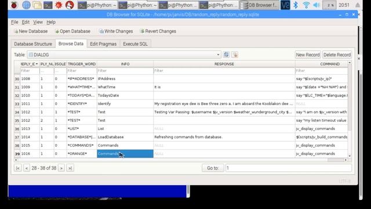This screenshot has height=209, width=371.
Task: Select the 'Refreshing commands from database.' cell
Action: click(224, 137)
